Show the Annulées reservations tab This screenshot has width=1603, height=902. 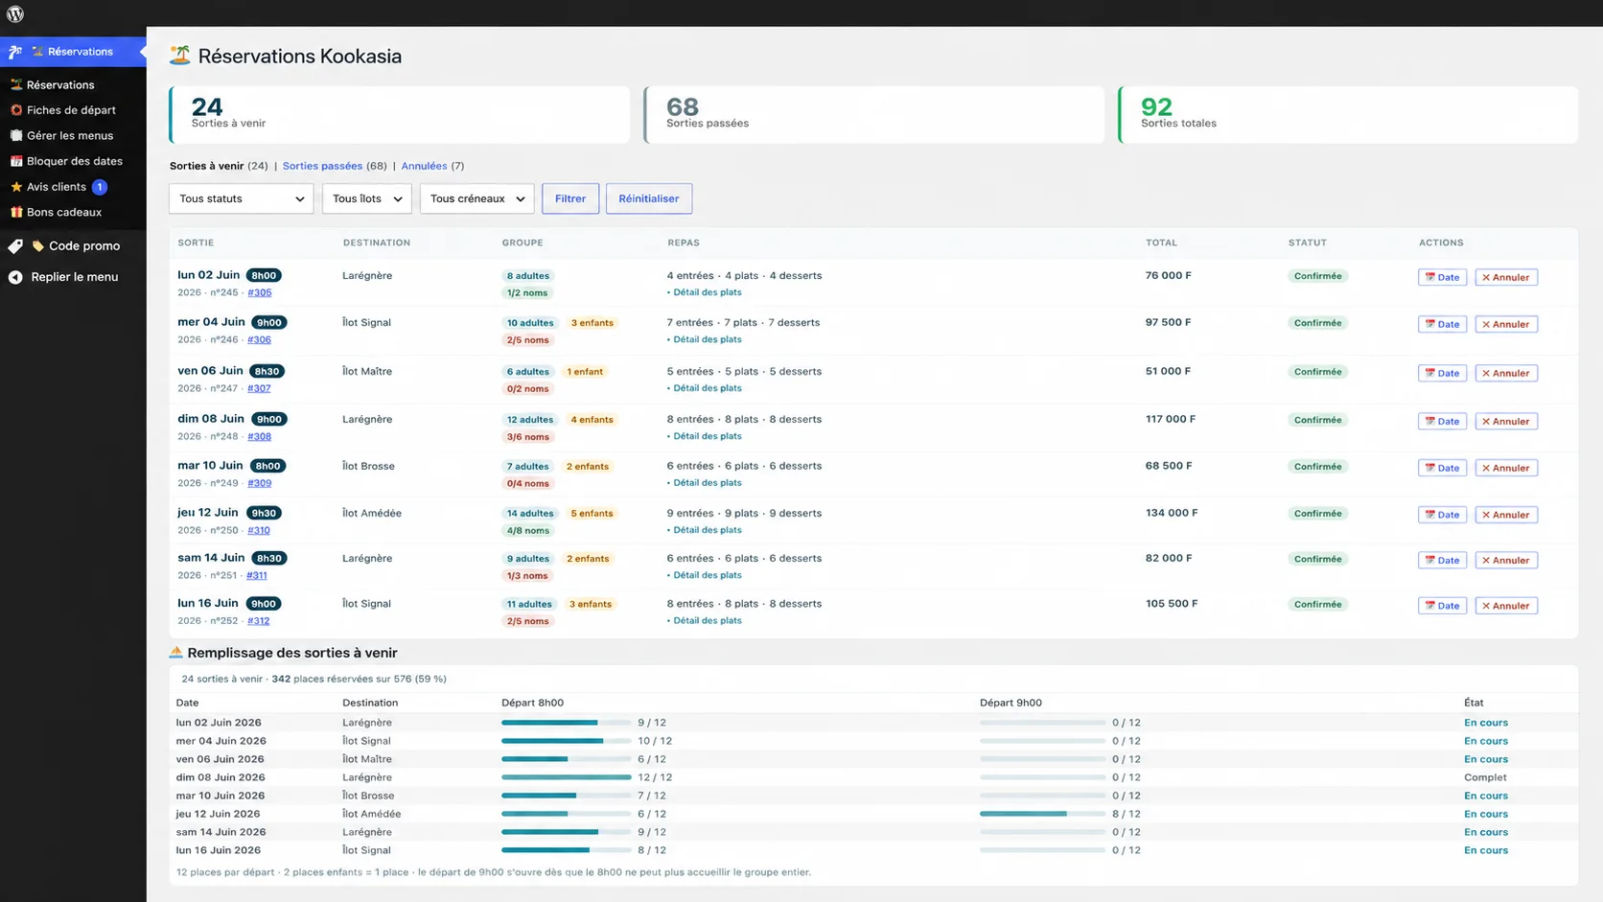[x=424, y=166]
